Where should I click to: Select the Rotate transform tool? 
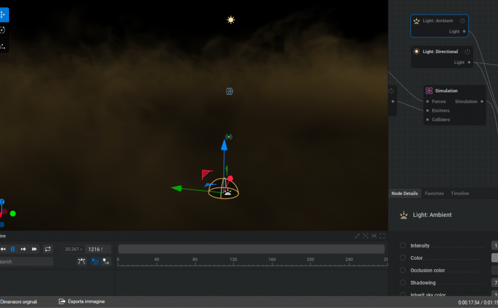click(x=2, y=30)
